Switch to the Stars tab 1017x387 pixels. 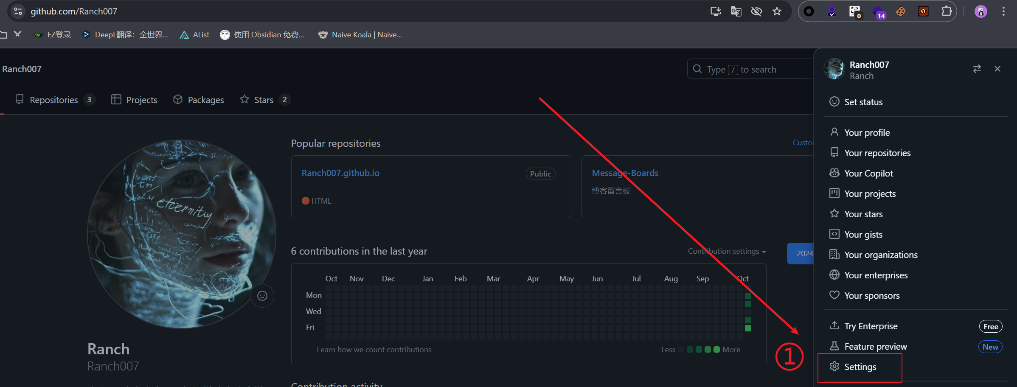tap(264, 100)
